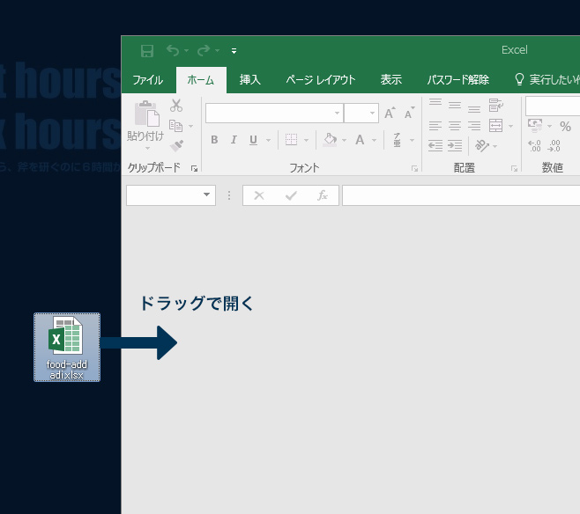The height and width of the screenshot is (514, 580).
Task: Open the Font Color dropdown arrow
Action: click(x=375, y=140)
